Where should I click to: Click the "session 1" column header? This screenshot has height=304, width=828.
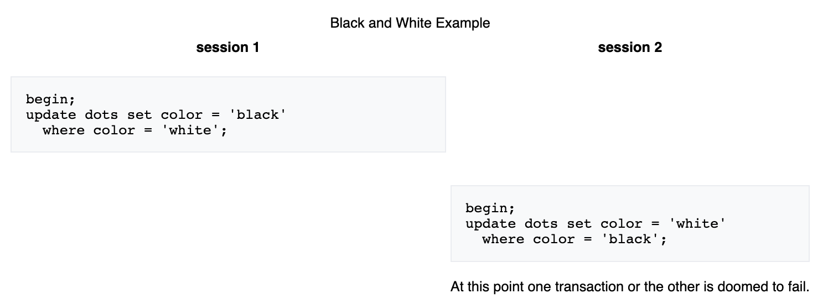tap(227, 48)
